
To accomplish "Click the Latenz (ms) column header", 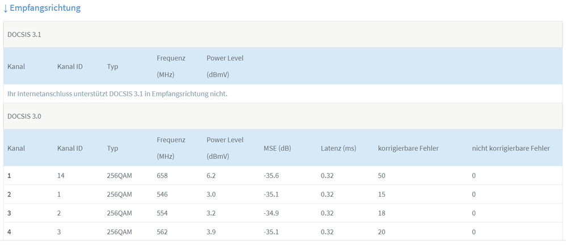I will (338, 149).
